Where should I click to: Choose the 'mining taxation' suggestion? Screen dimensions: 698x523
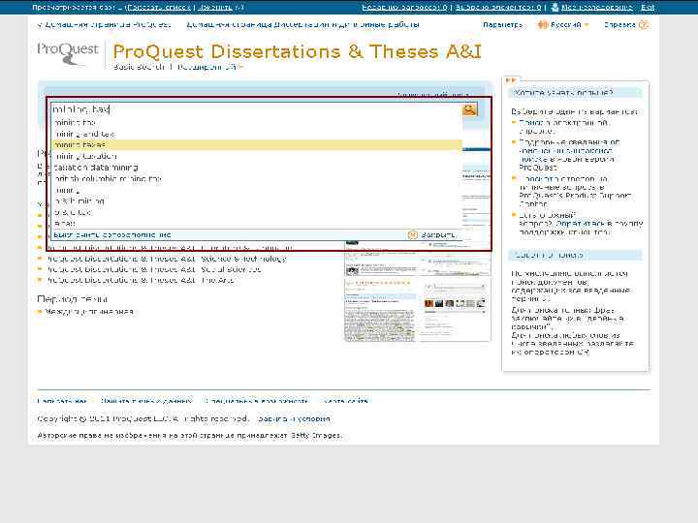point(85,156)
